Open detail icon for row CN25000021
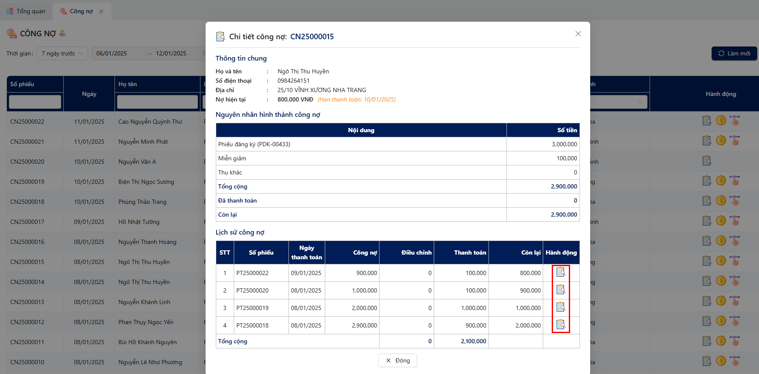759x374 pixels. 707,141
